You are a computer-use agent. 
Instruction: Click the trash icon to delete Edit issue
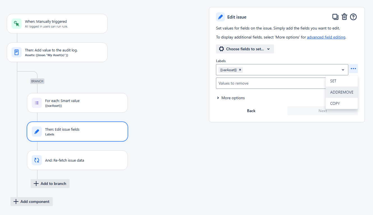pos(344,17)
